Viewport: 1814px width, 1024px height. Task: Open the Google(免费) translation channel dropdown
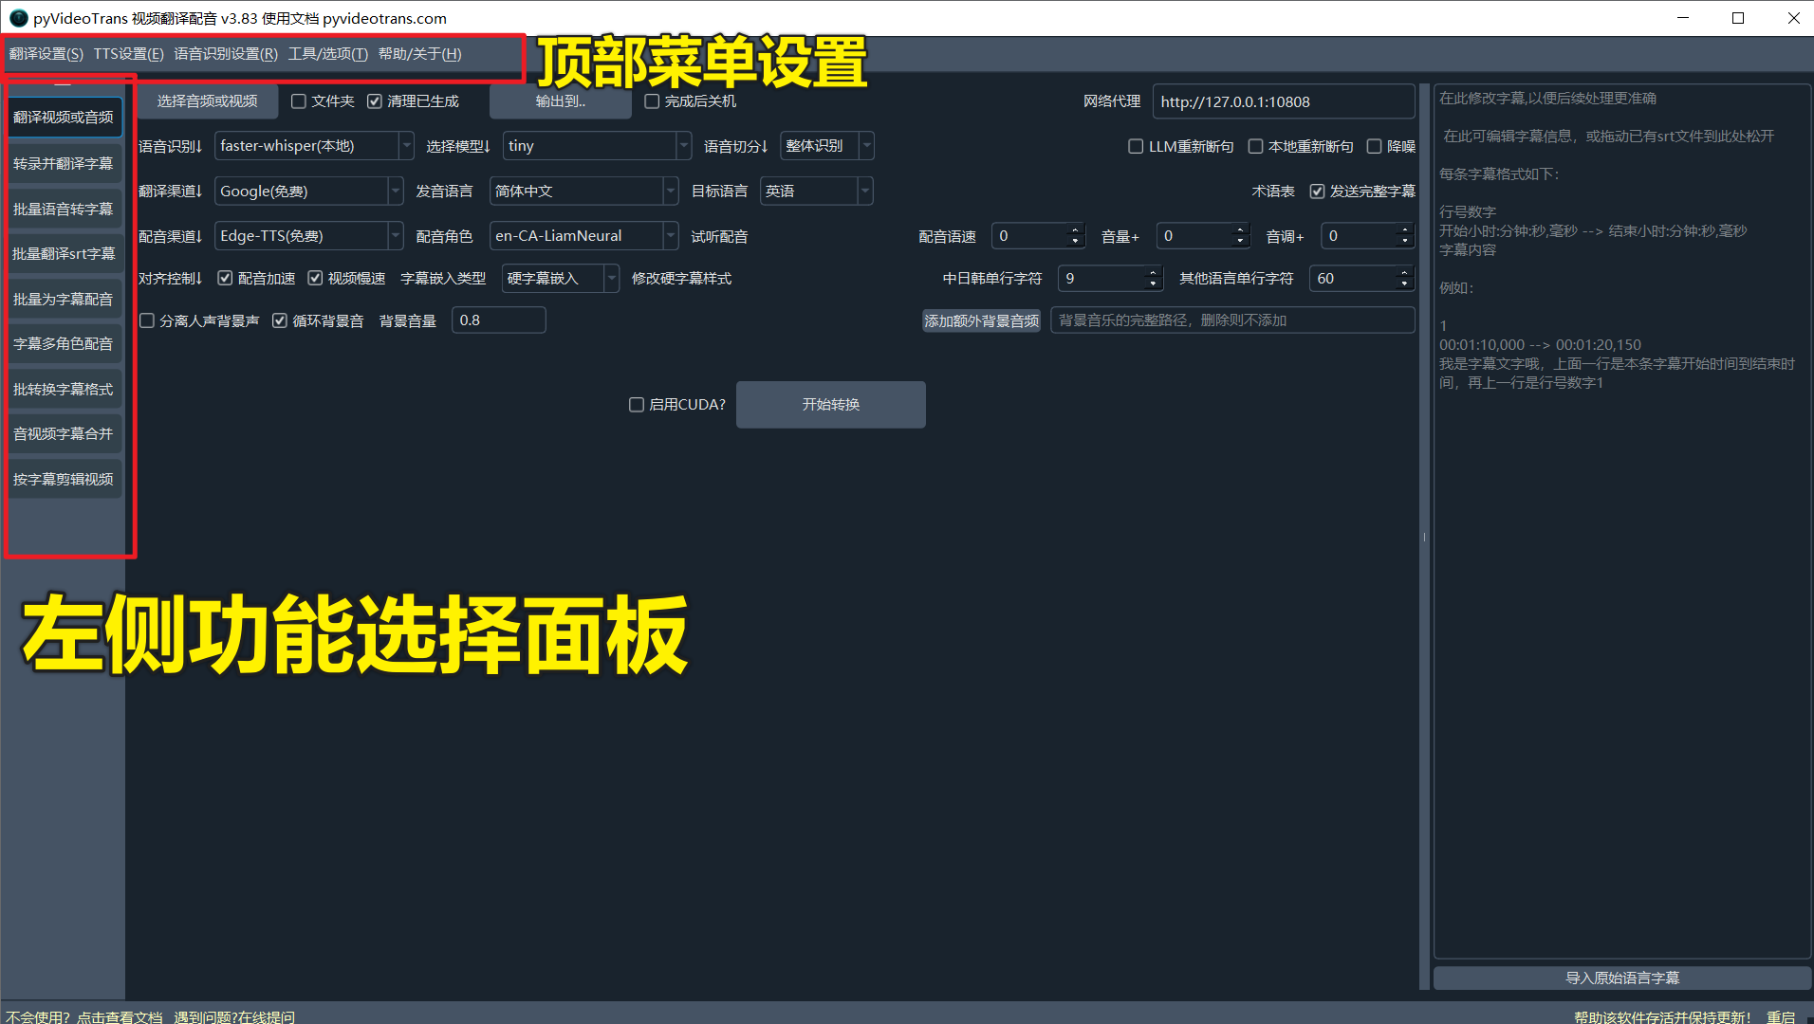395,192
